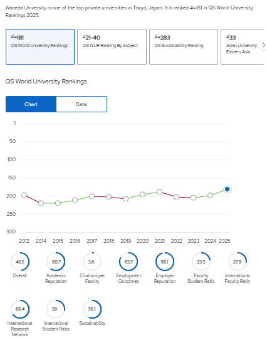This screenshot has width=267, height=340.
Task: Click the 2015 data point on the chart
Action: pyautogui.click(x=58, y=203)
